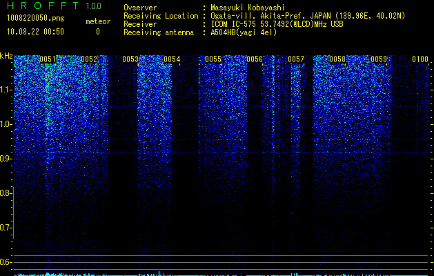Click the 1.0 frequency axis label
This screenshot has width=434, height=276.
(6, 124)
